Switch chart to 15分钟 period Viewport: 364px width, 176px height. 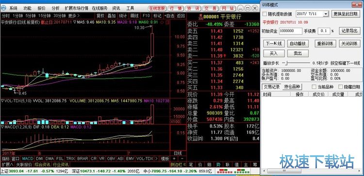(44, 16)
